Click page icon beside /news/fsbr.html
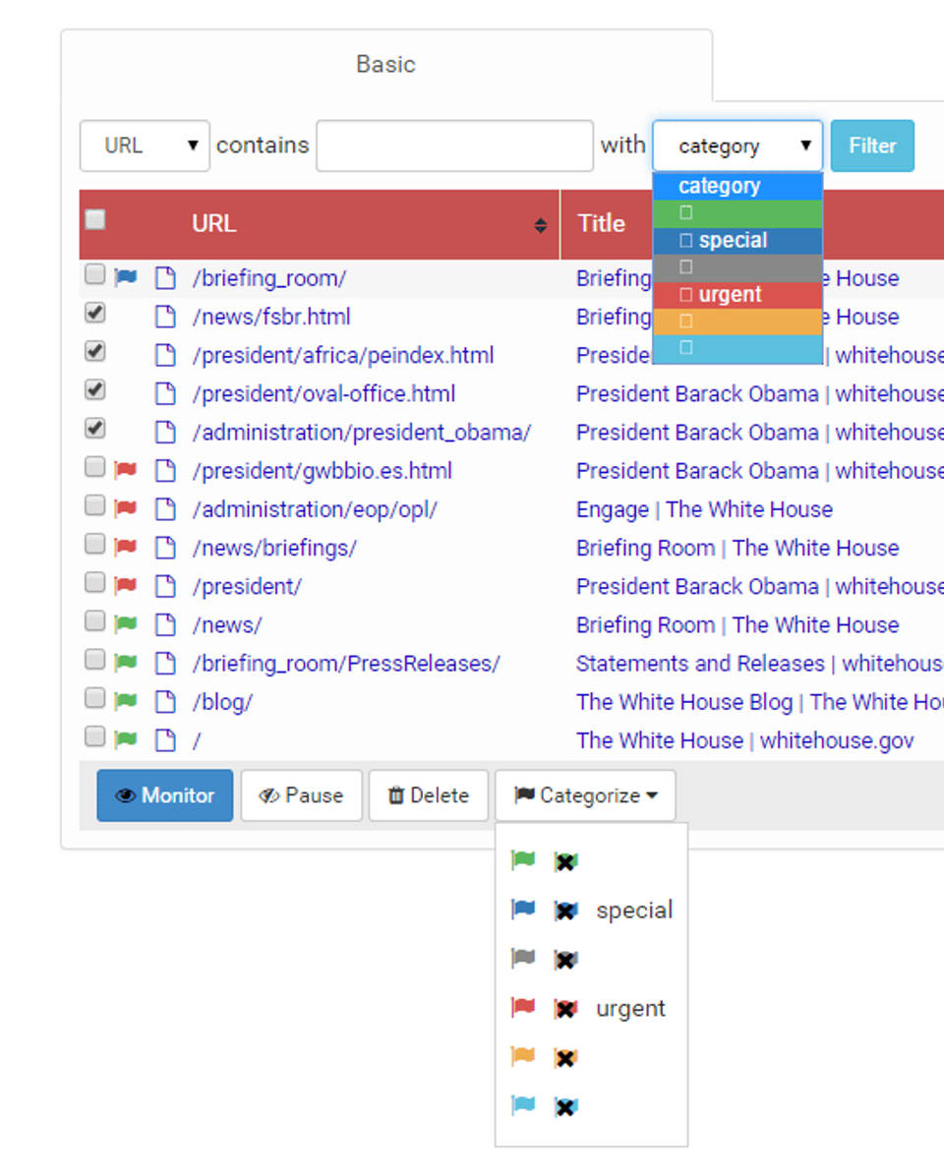This screenshot has height=1173, width=944. (165, 317)
